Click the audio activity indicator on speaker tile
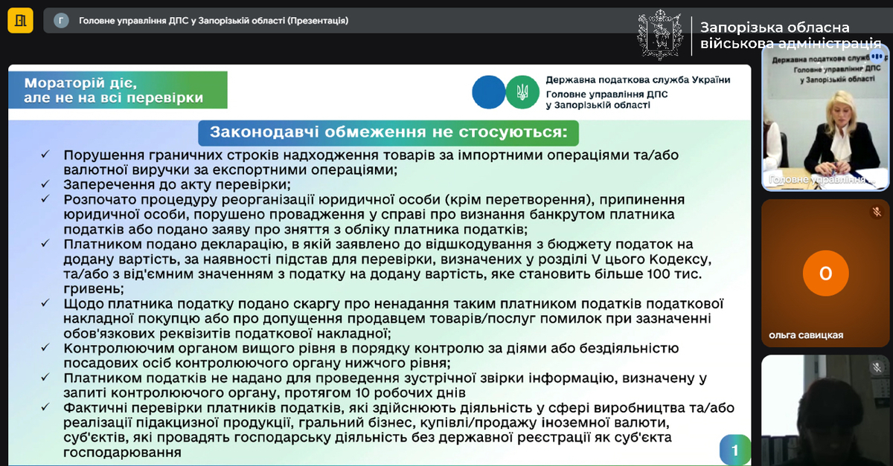The width and height of the screenshot is (893, 466). [876, 56]
